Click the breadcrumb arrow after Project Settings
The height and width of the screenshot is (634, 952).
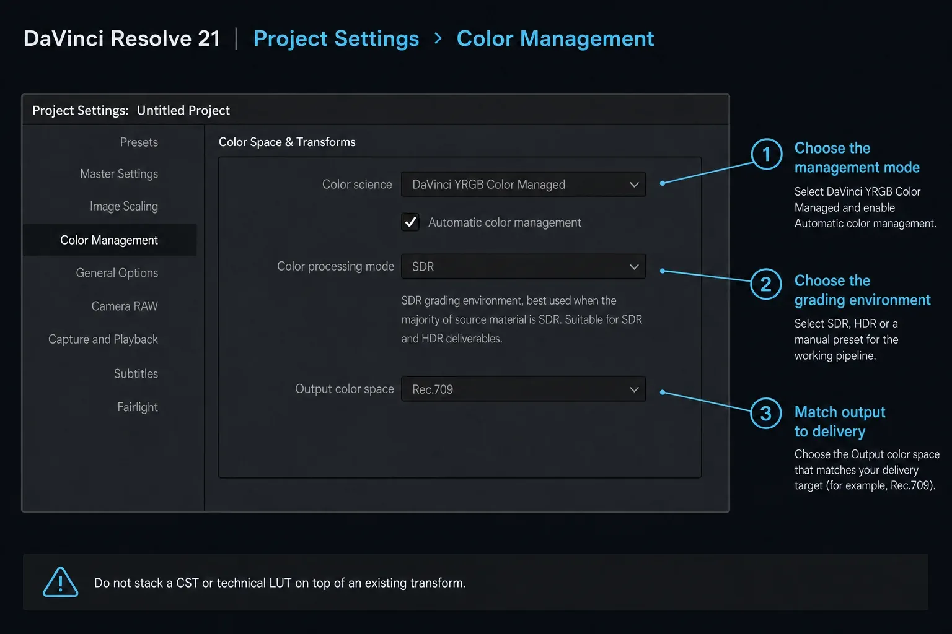pyautogui.click(x=438, y=38)
